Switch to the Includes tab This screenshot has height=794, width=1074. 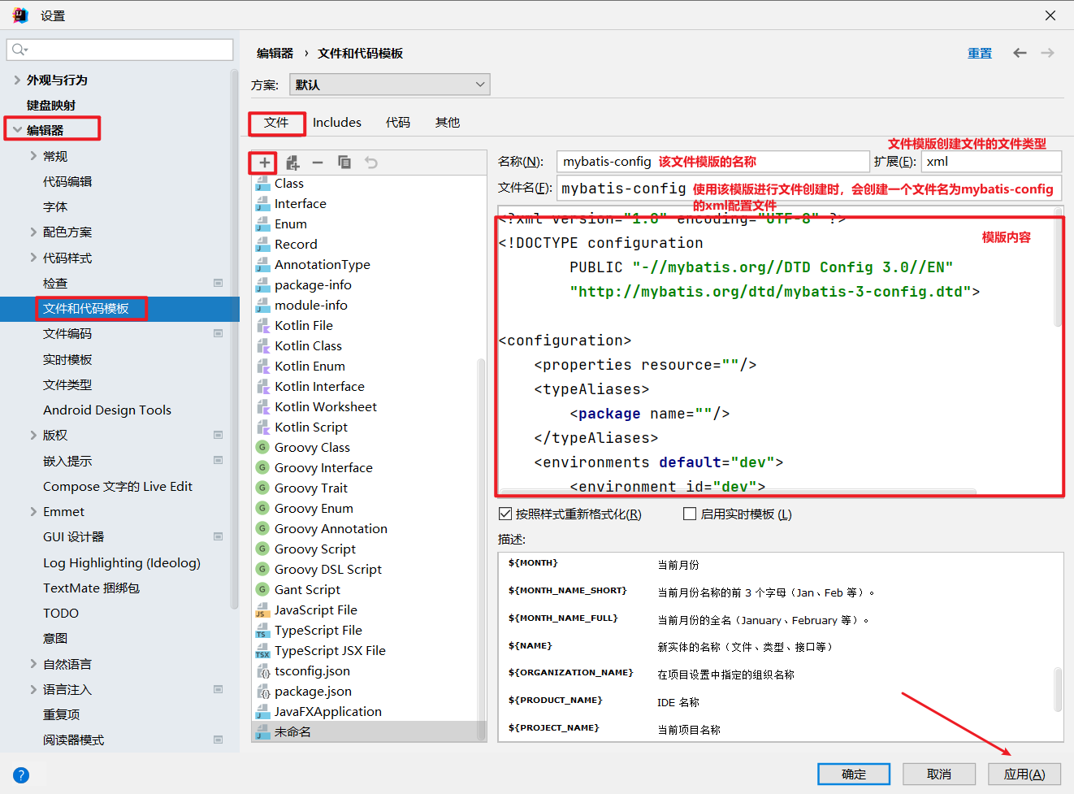click(x=337, y=123)
